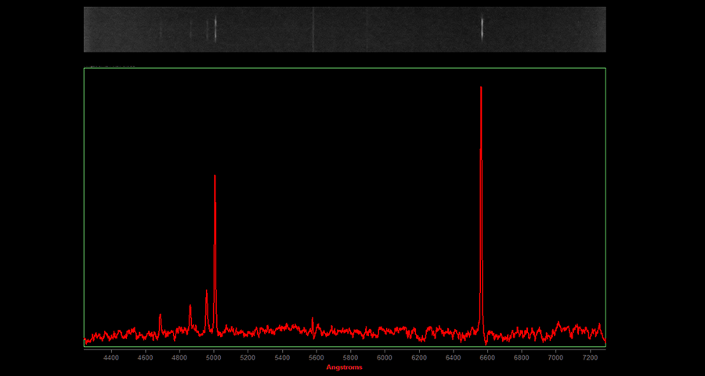Click the 7200 tick label on axis
705x376 pixels.
pos(589,358)
